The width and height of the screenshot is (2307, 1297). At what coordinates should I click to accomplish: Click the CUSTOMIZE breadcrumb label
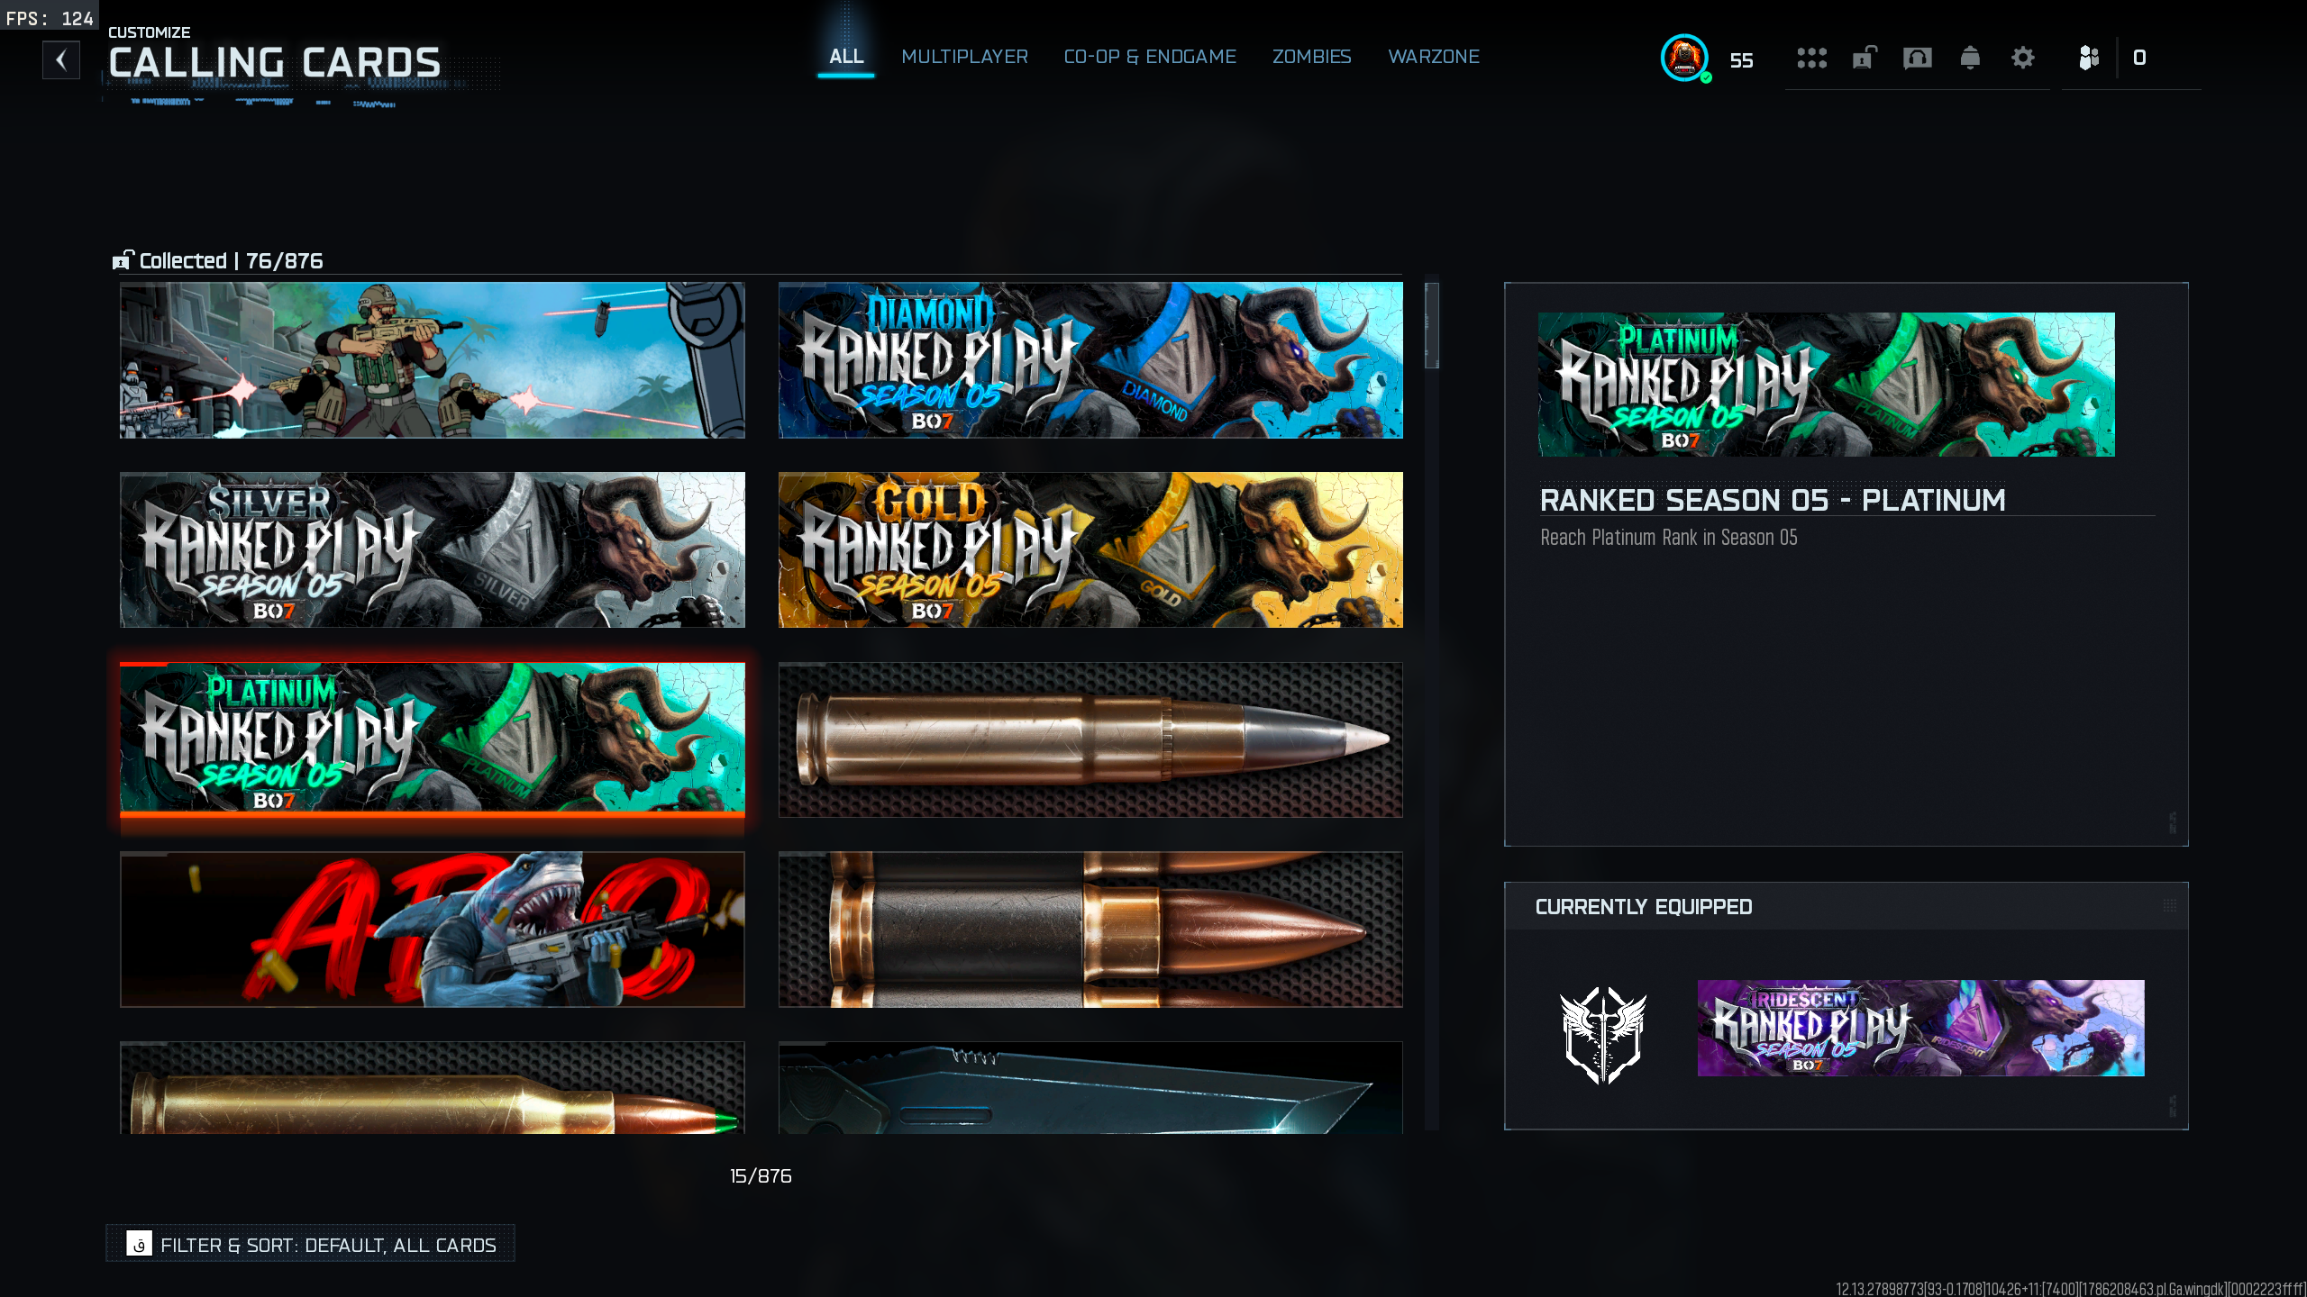(150, 32)
